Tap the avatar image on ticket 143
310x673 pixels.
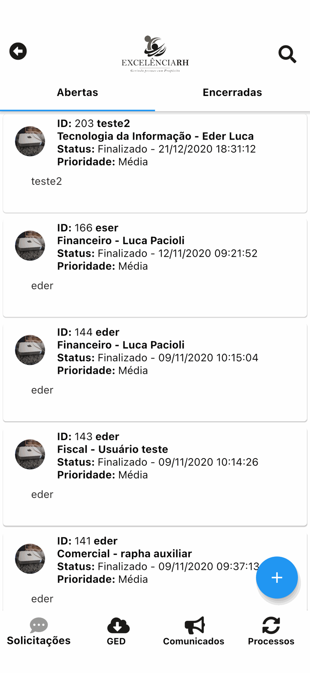click(x=30, y=454)
